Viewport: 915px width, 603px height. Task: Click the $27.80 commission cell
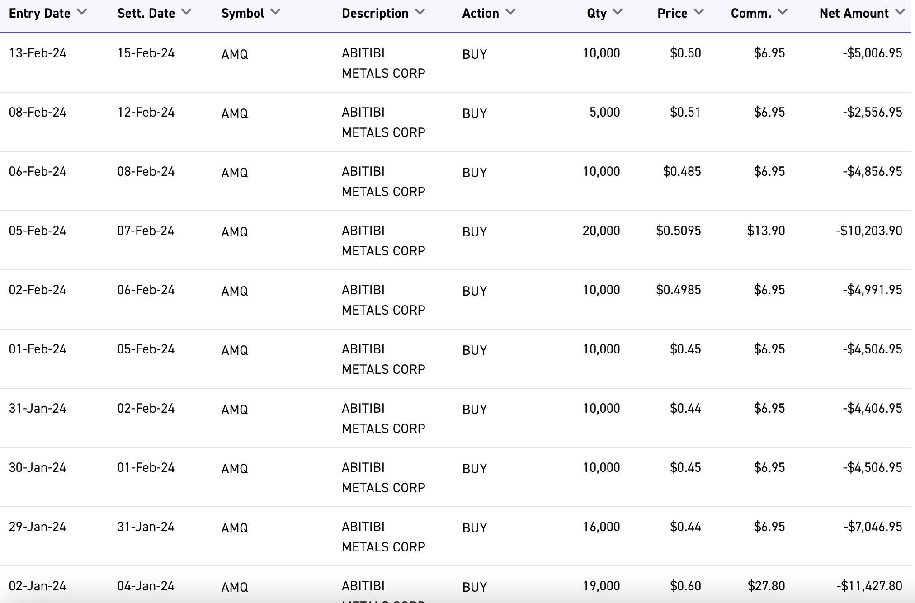pos(766,586)
